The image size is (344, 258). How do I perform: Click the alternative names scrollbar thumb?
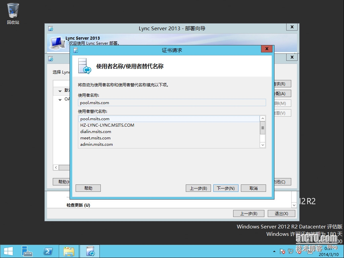(x=263, y=128)
